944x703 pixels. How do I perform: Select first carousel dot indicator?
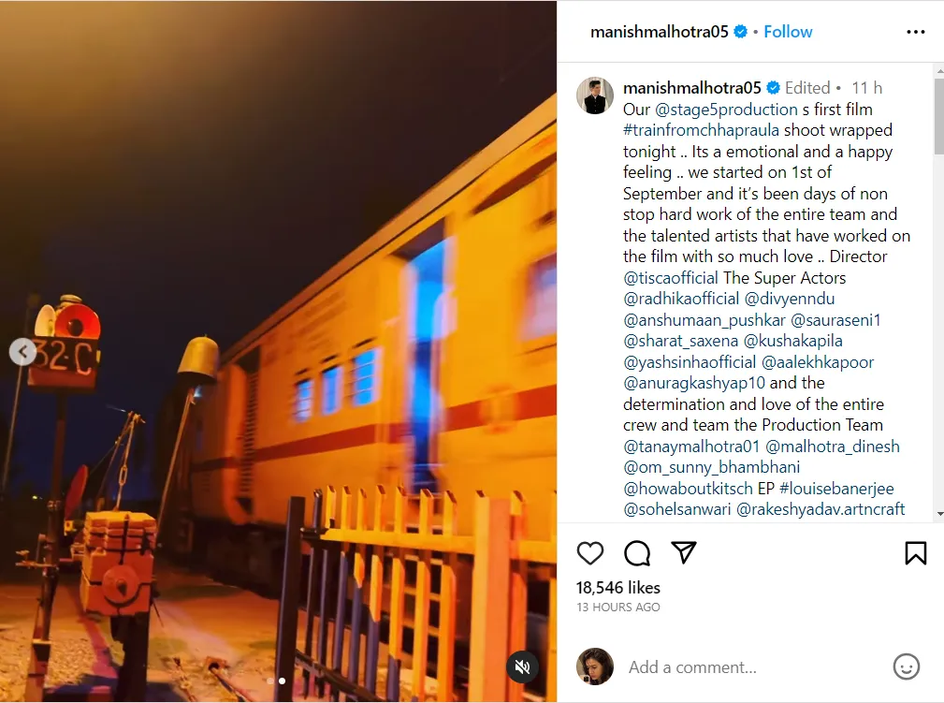pos(269,681)
